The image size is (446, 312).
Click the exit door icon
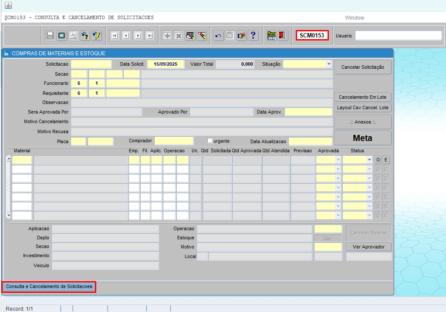[x=283, y=36]
